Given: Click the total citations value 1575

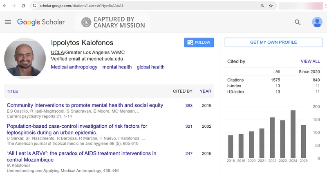Looking at the screenshot, I should (275, 80).
